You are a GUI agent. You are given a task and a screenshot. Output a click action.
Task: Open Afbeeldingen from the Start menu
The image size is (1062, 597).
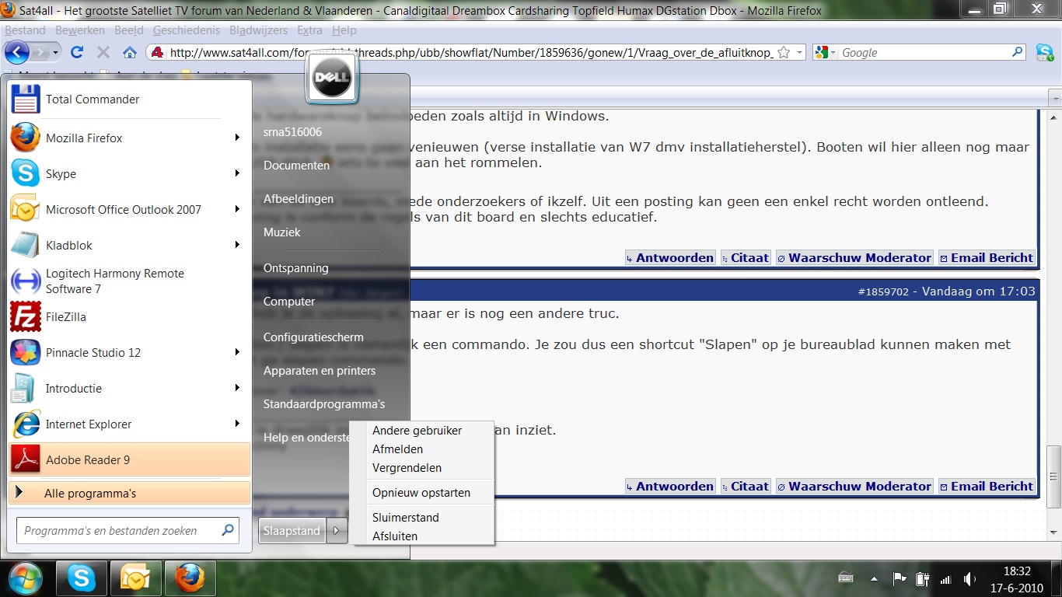pyautogui.click(x=298, y=199)
